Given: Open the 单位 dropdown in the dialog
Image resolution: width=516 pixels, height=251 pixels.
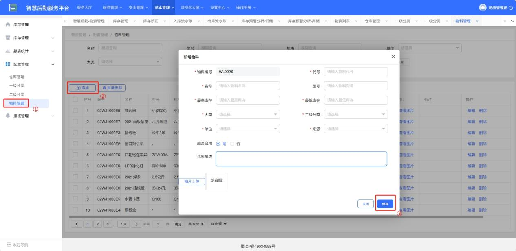Looking at the screenshot, I should 248,129.
